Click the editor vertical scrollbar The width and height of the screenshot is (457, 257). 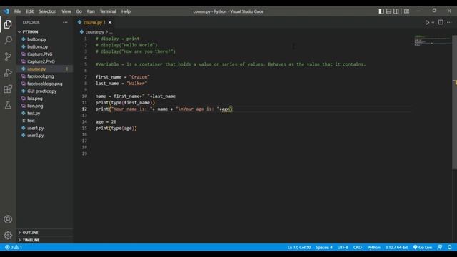point(454,102)
